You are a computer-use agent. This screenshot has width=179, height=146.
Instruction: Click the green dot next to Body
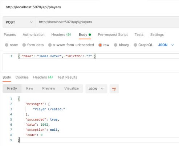(90, 35)
